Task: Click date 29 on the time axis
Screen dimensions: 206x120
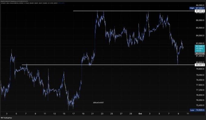Action: [x=131, y=114]
